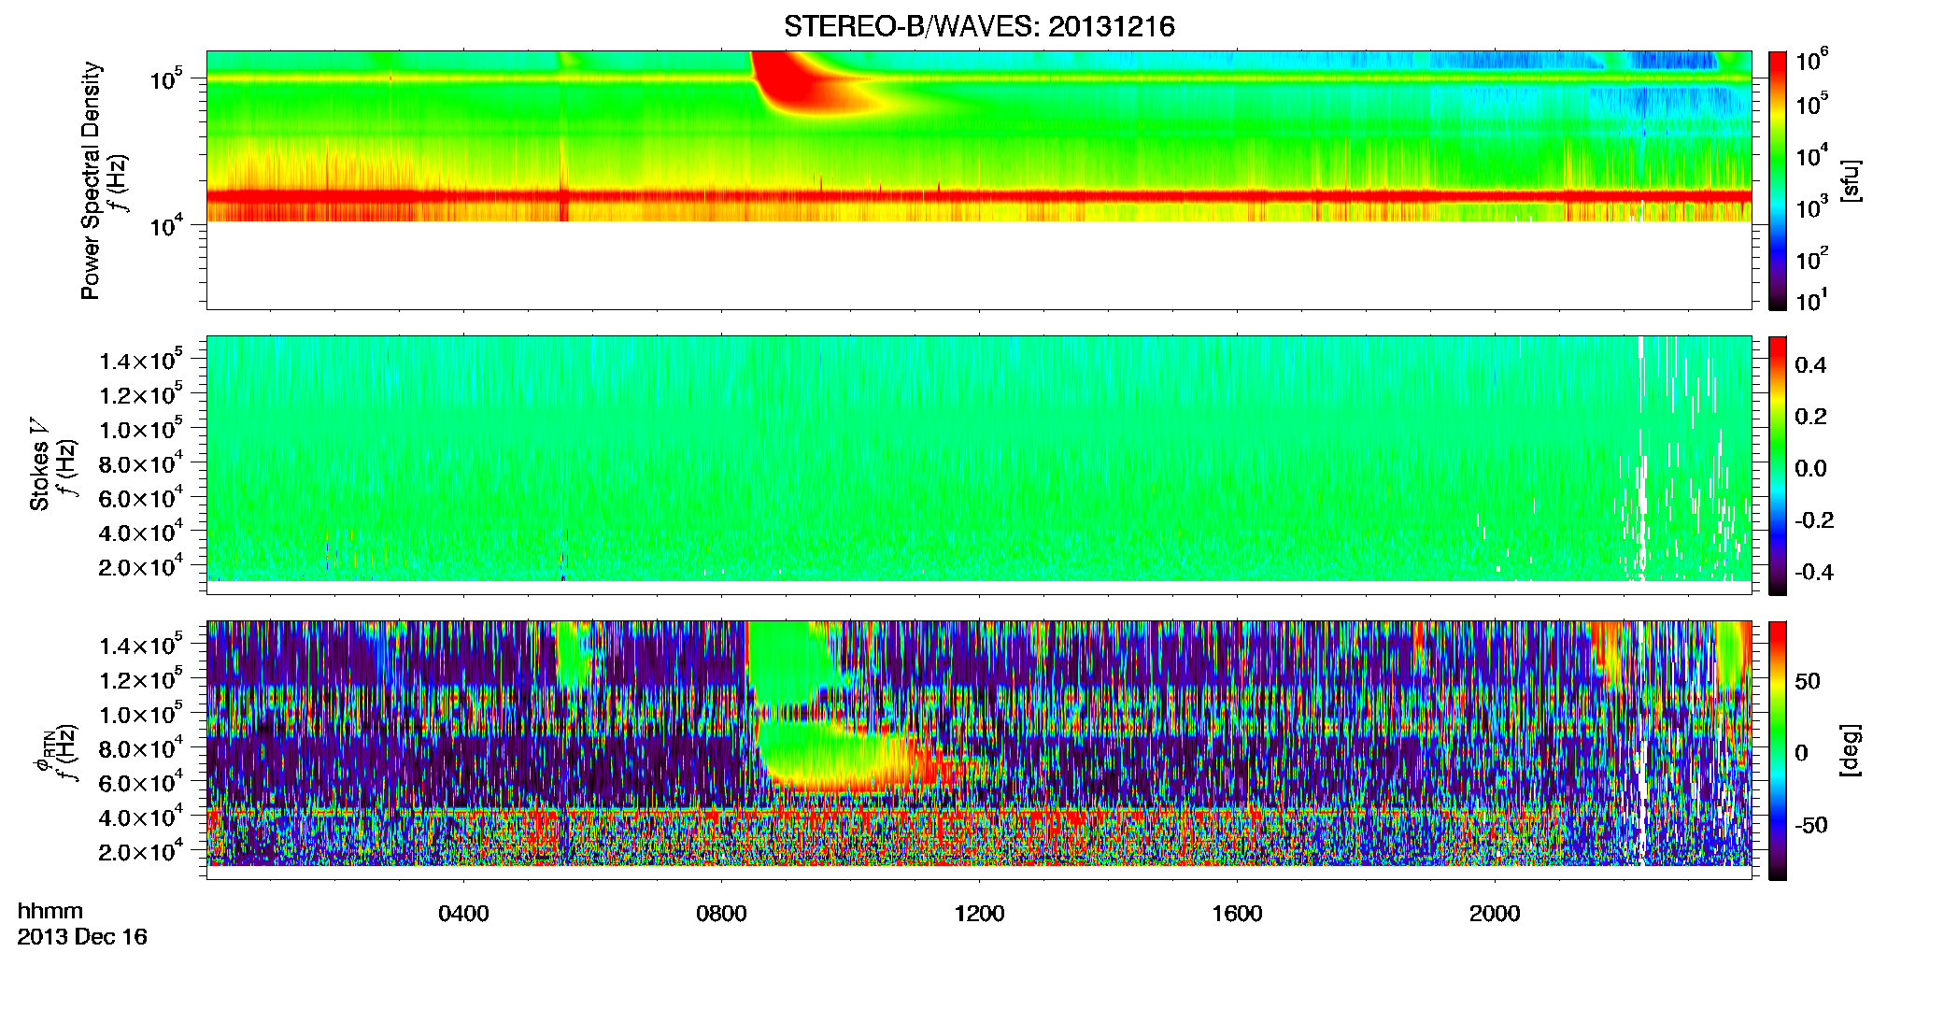Click the lowest 10^1 value on the sfu color scale

click(x=1811, y=301)
